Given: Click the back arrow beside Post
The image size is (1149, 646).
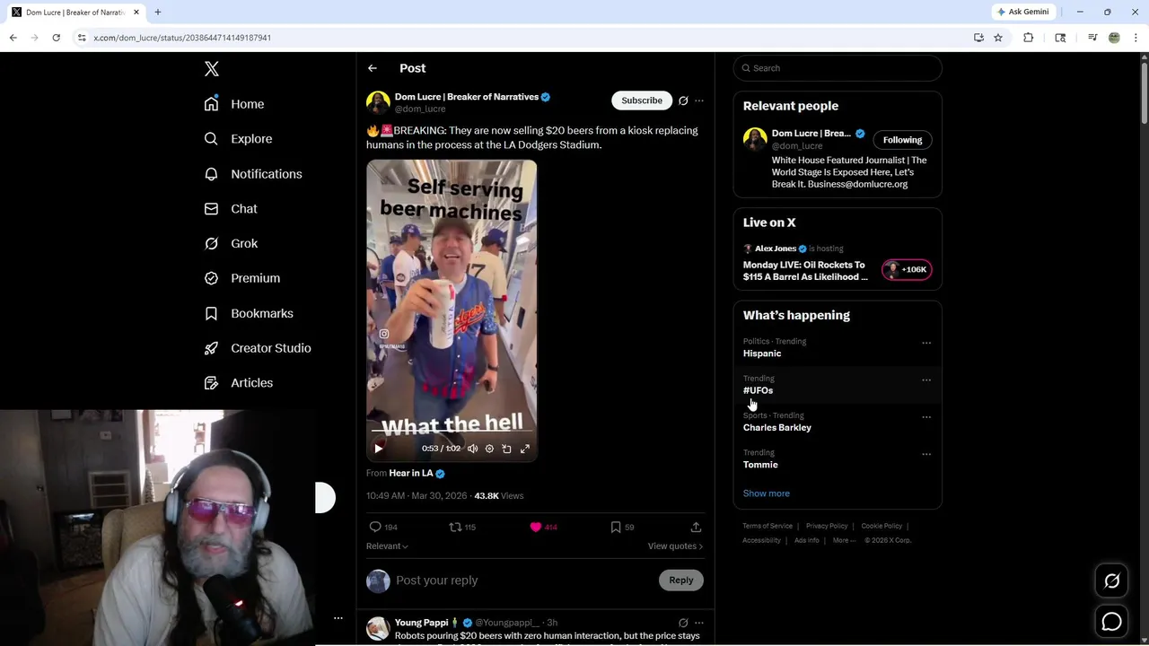Looking at the screenshot, I should click(x=373, y=68).
